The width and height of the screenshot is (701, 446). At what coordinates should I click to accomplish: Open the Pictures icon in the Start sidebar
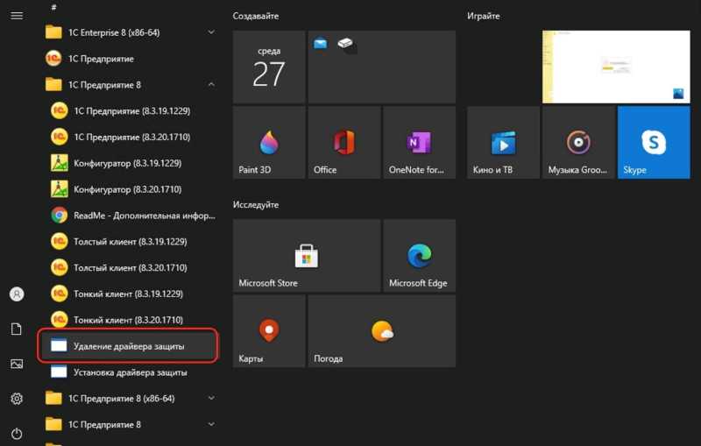[x=17, y=364]
